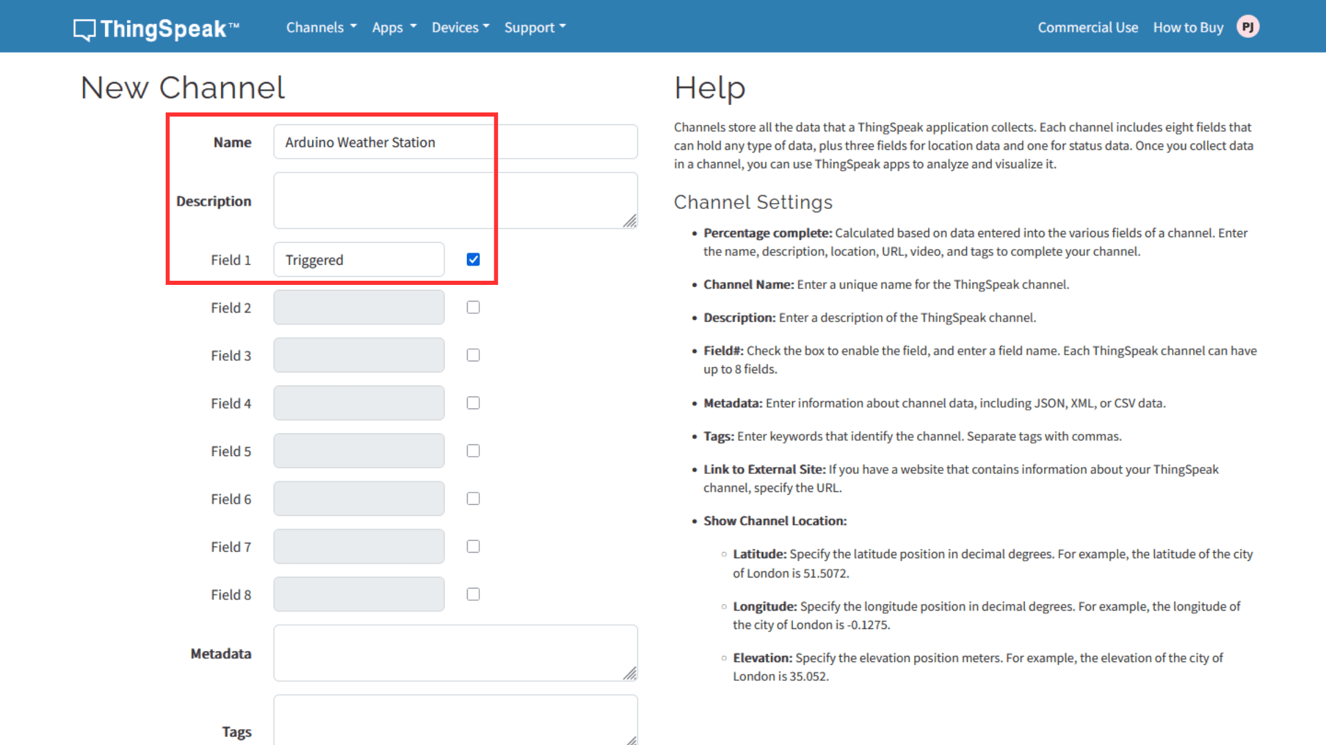The image size is (1326, 745).
Task: Click the Name input field
Action: (456, 142)
